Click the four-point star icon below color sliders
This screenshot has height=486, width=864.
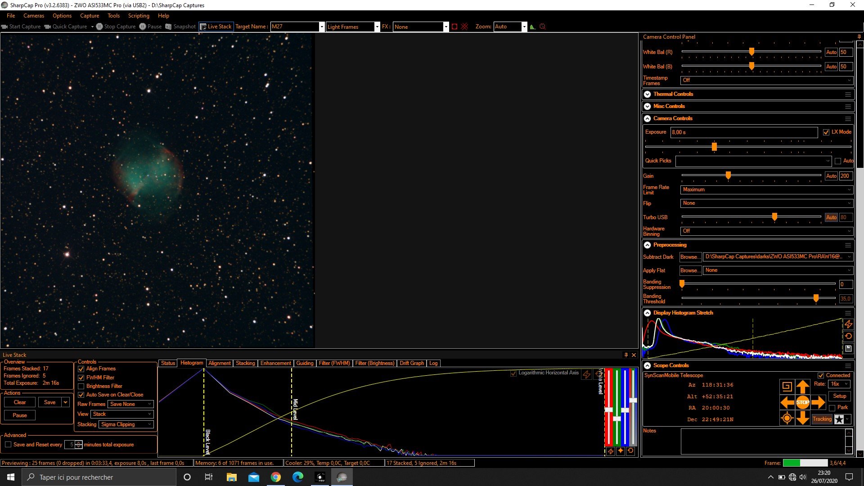[621, 451]
